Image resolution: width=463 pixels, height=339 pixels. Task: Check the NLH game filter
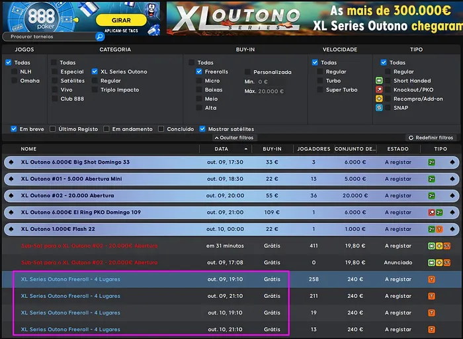coord(14,72)
